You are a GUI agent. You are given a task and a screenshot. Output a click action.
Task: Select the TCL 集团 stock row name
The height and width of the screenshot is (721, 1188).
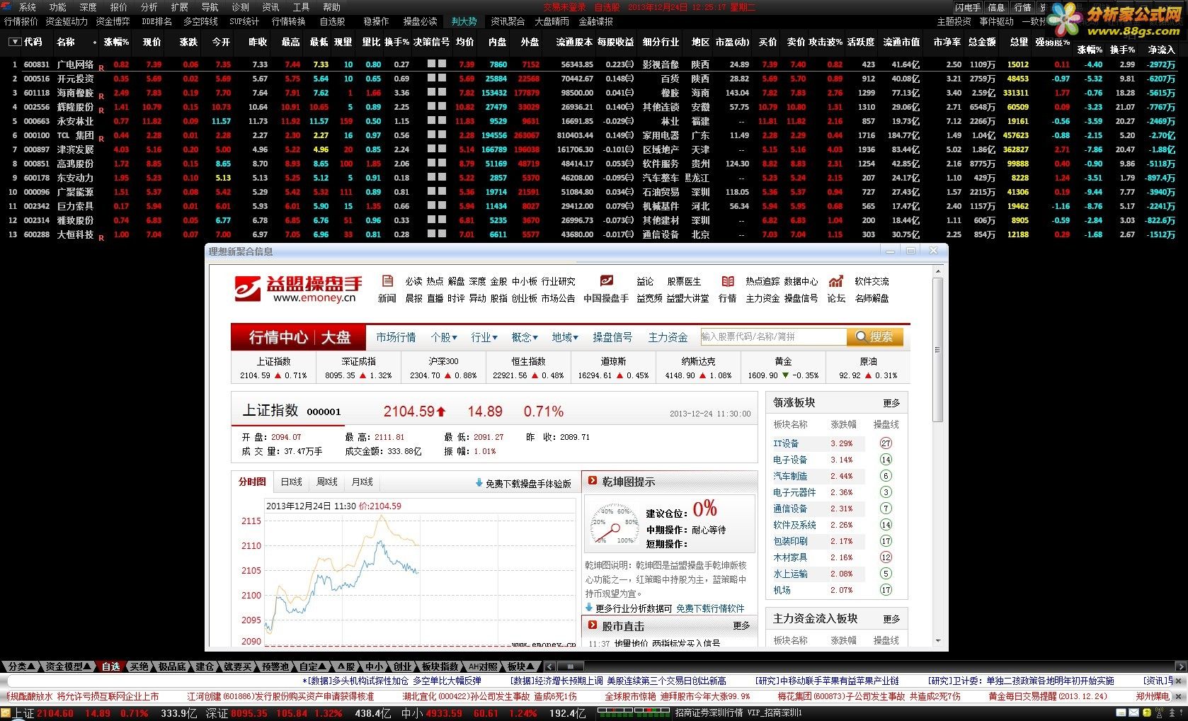[x=75, y=135]
